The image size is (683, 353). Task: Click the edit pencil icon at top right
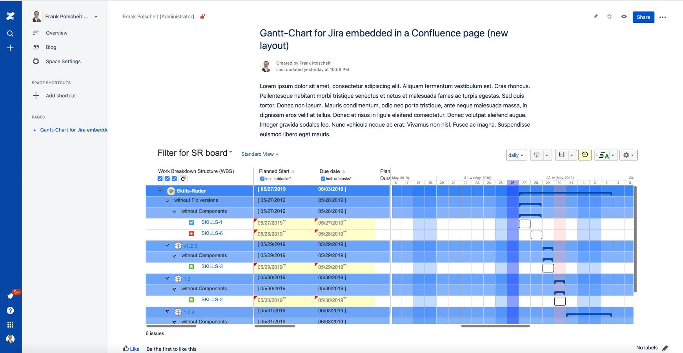coord(596,16)
